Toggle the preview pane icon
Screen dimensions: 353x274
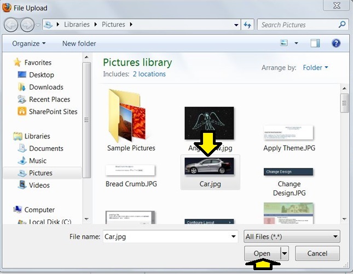point(315,43)
